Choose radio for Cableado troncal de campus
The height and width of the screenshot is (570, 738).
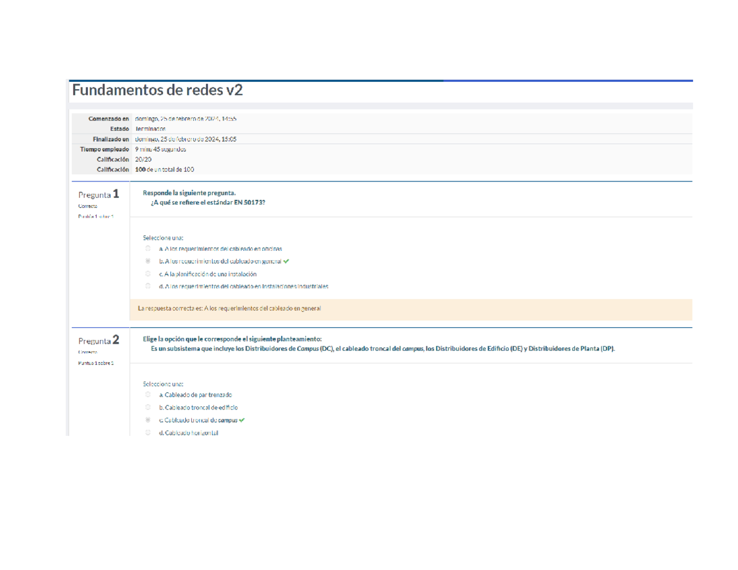tap(148, 420)
